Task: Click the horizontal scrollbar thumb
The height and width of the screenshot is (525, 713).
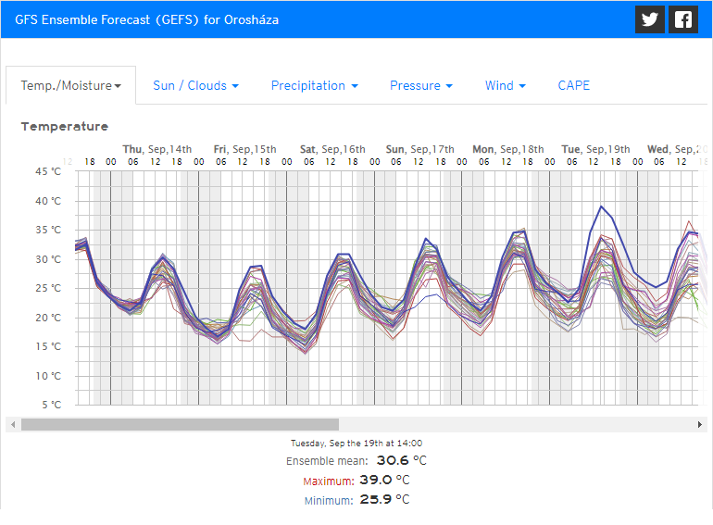Action: pos(180,424)
